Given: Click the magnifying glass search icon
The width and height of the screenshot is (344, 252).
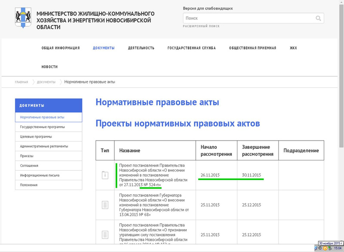Looking at the screenshot, I should [318, 18].
